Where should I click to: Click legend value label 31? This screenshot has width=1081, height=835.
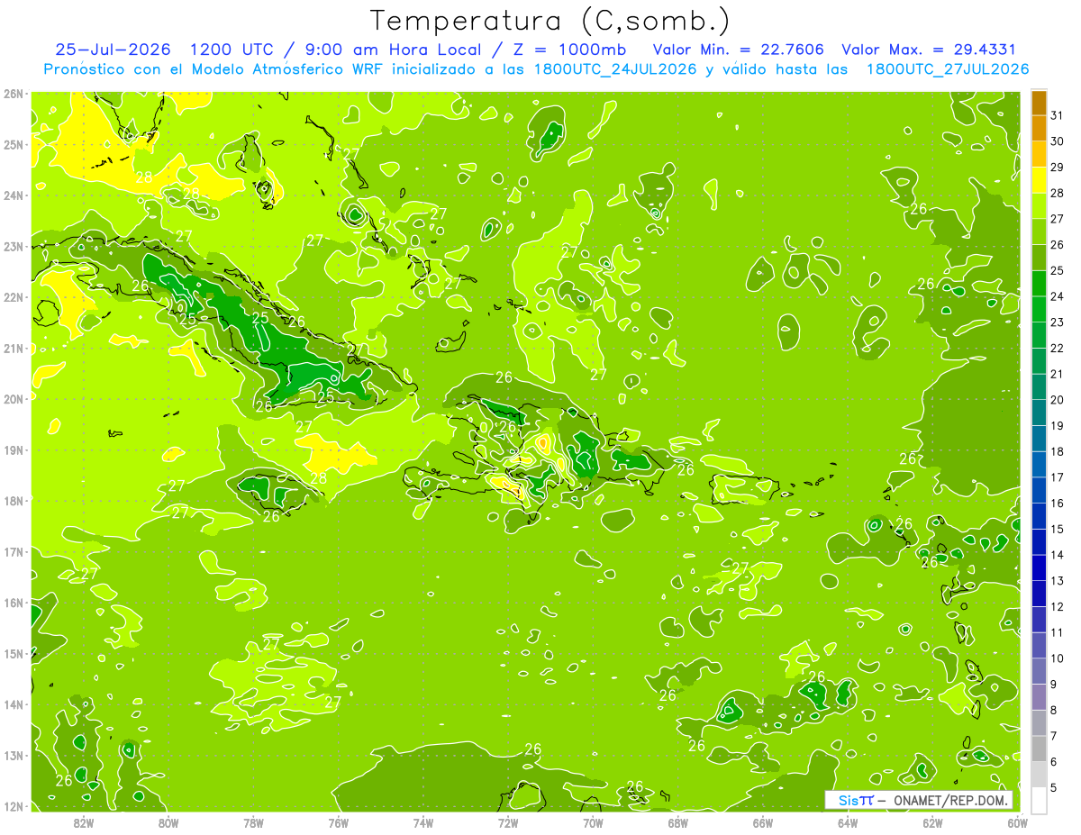pos(1058,115)
